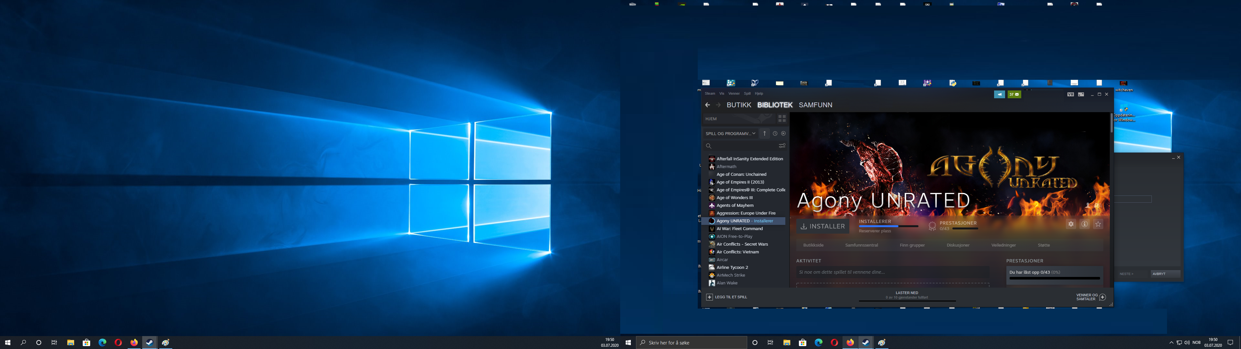Open the Spill menu
Viewport: 1241px width, 349px height.
tap(747, 93)
